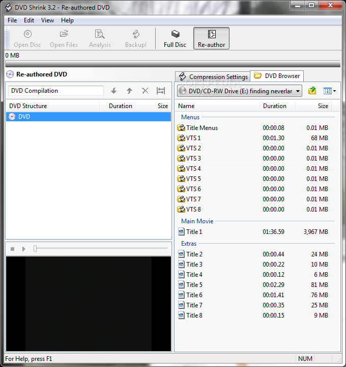Click the Open Files toolbar icon
The height and width of the screenshot is (367, 346).
pos(64,34)
